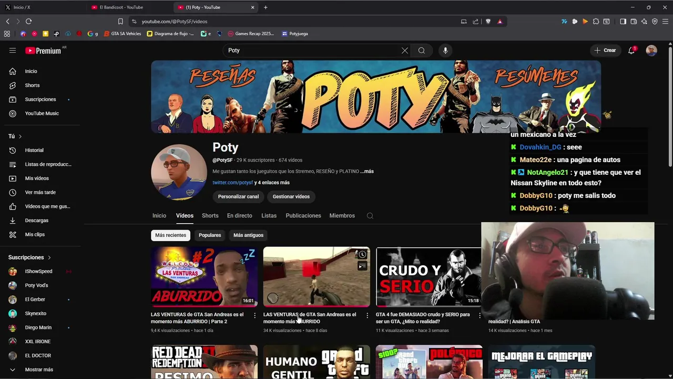The height and width of the screenshot is (379, 673).
Task: Switch to El Bandicoot browser tab
Action: tap(129, 7)
